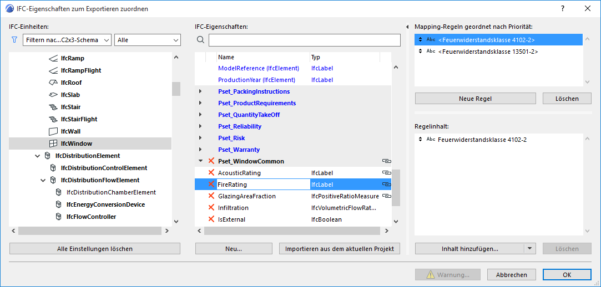Open the Inhalt hinzufügen dropdown arrow

click(530, 249)
